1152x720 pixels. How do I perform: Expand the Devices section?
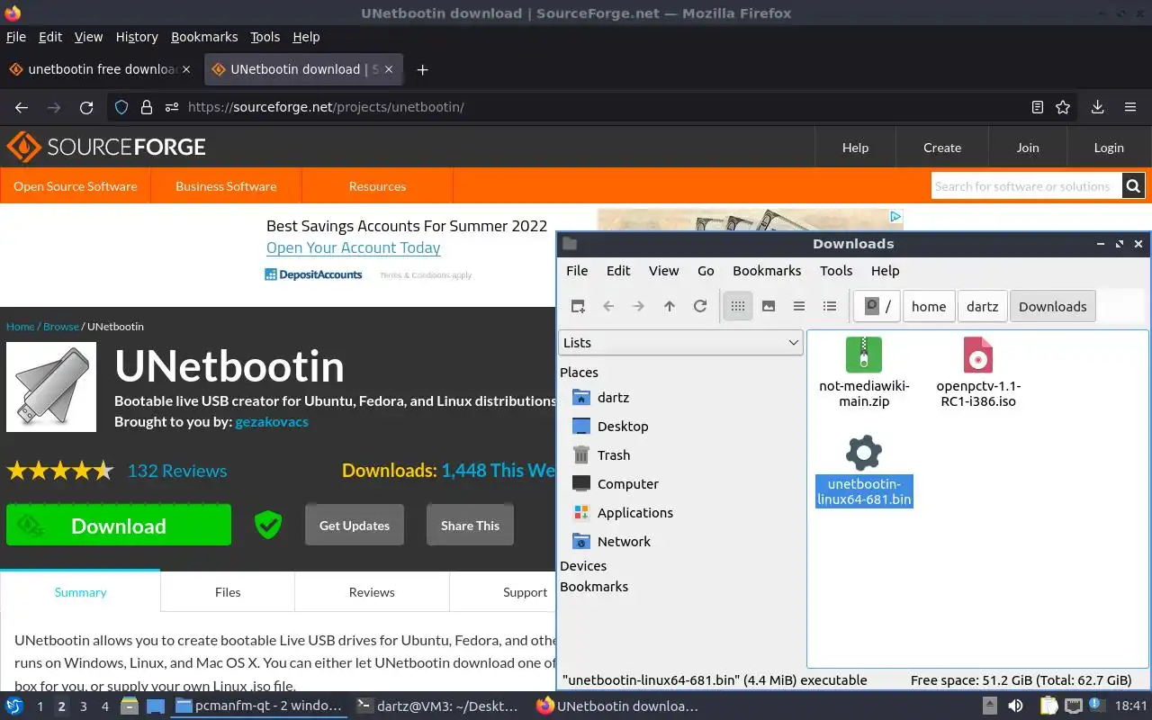click(x=583, y=566)
